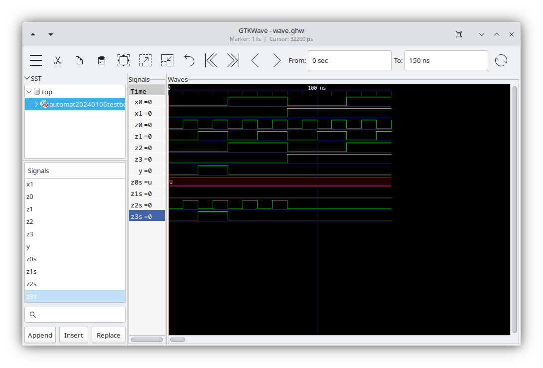Collapse the SST panel

27,78
